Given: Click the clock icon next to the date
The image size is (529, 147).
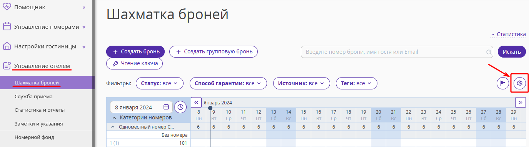Looking at the screenshot, I should [181, 107].
